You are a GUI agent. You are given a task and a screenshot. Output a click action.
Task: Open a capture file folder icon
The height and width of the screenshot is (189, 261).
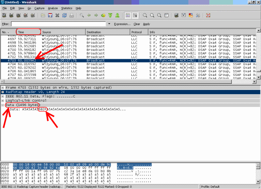tap(43, 15)
